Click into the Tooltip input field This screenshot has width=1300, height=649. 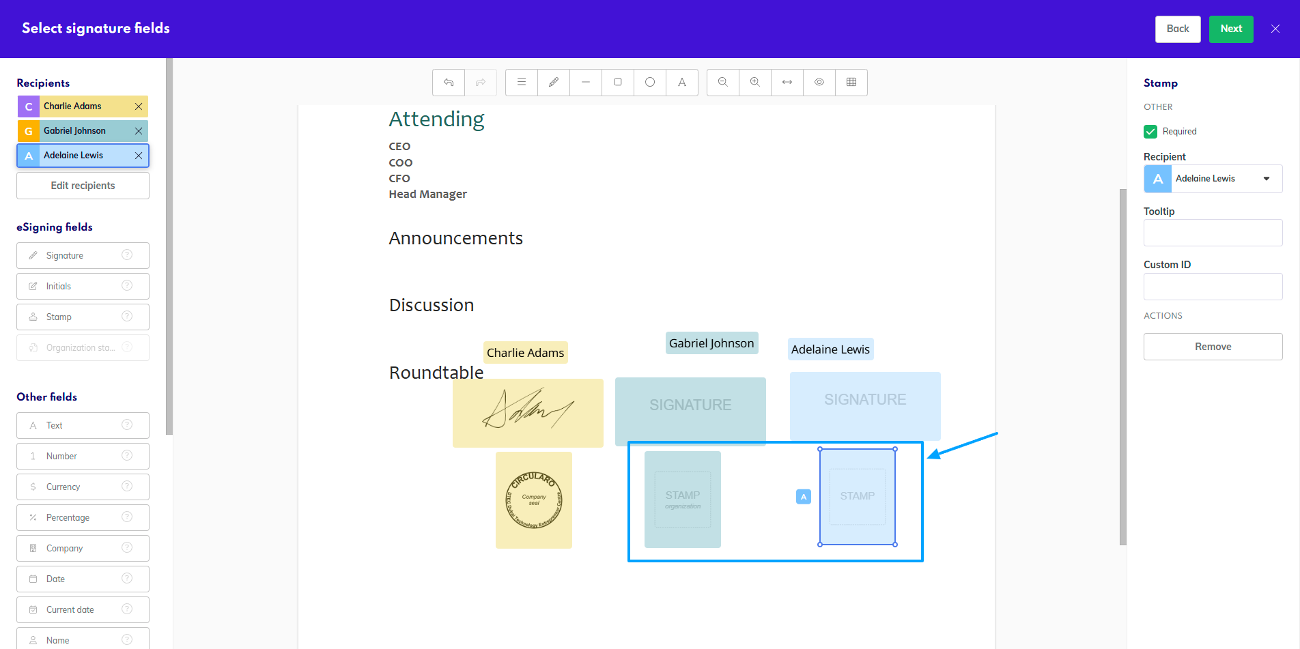coord(1213,233)
